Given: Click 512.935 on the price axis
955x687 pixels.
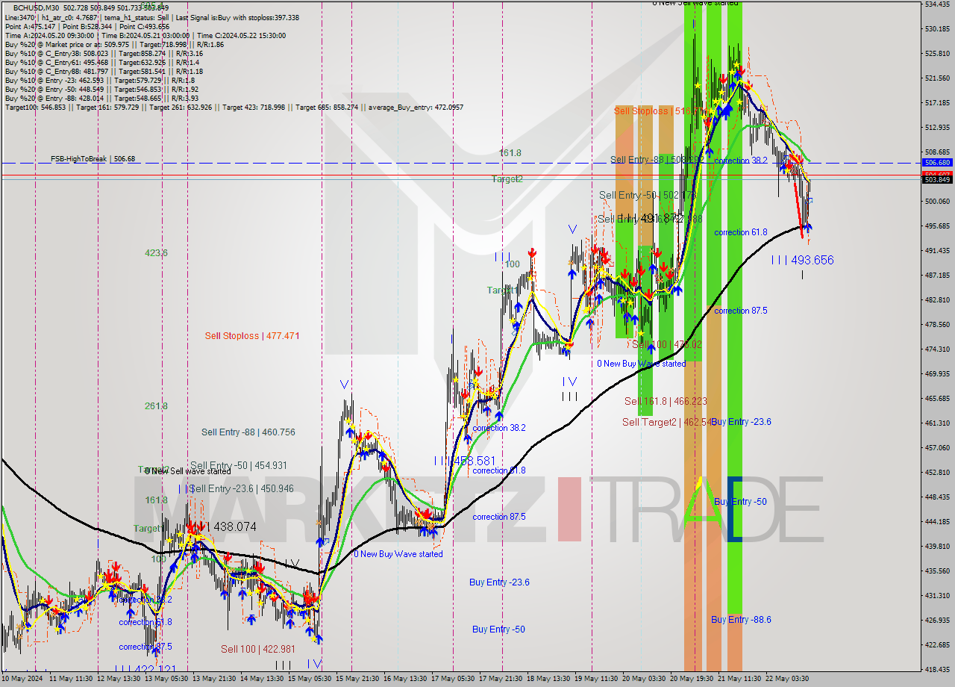Looking at the screenshot, I should click(x=937, y=127).
